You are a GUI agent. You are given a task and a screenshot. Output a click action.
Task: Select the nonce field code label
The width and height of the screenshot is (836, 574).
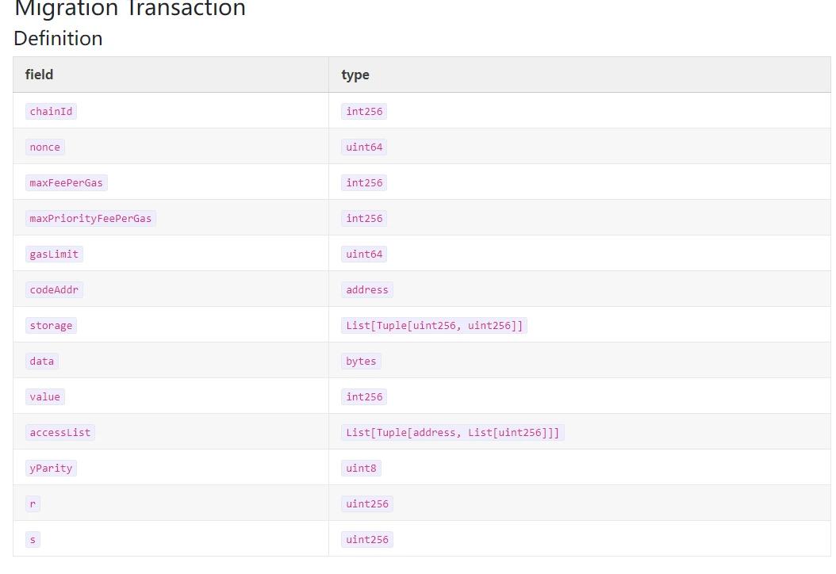point(44,147)
